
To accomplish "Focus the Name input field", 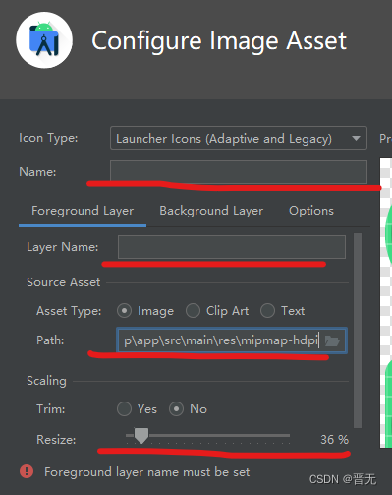I will (x=239, y=172).
